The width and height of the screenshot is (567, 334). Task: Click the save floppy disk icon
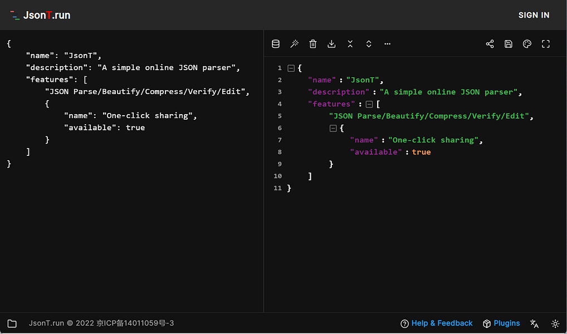pos(509,44)
